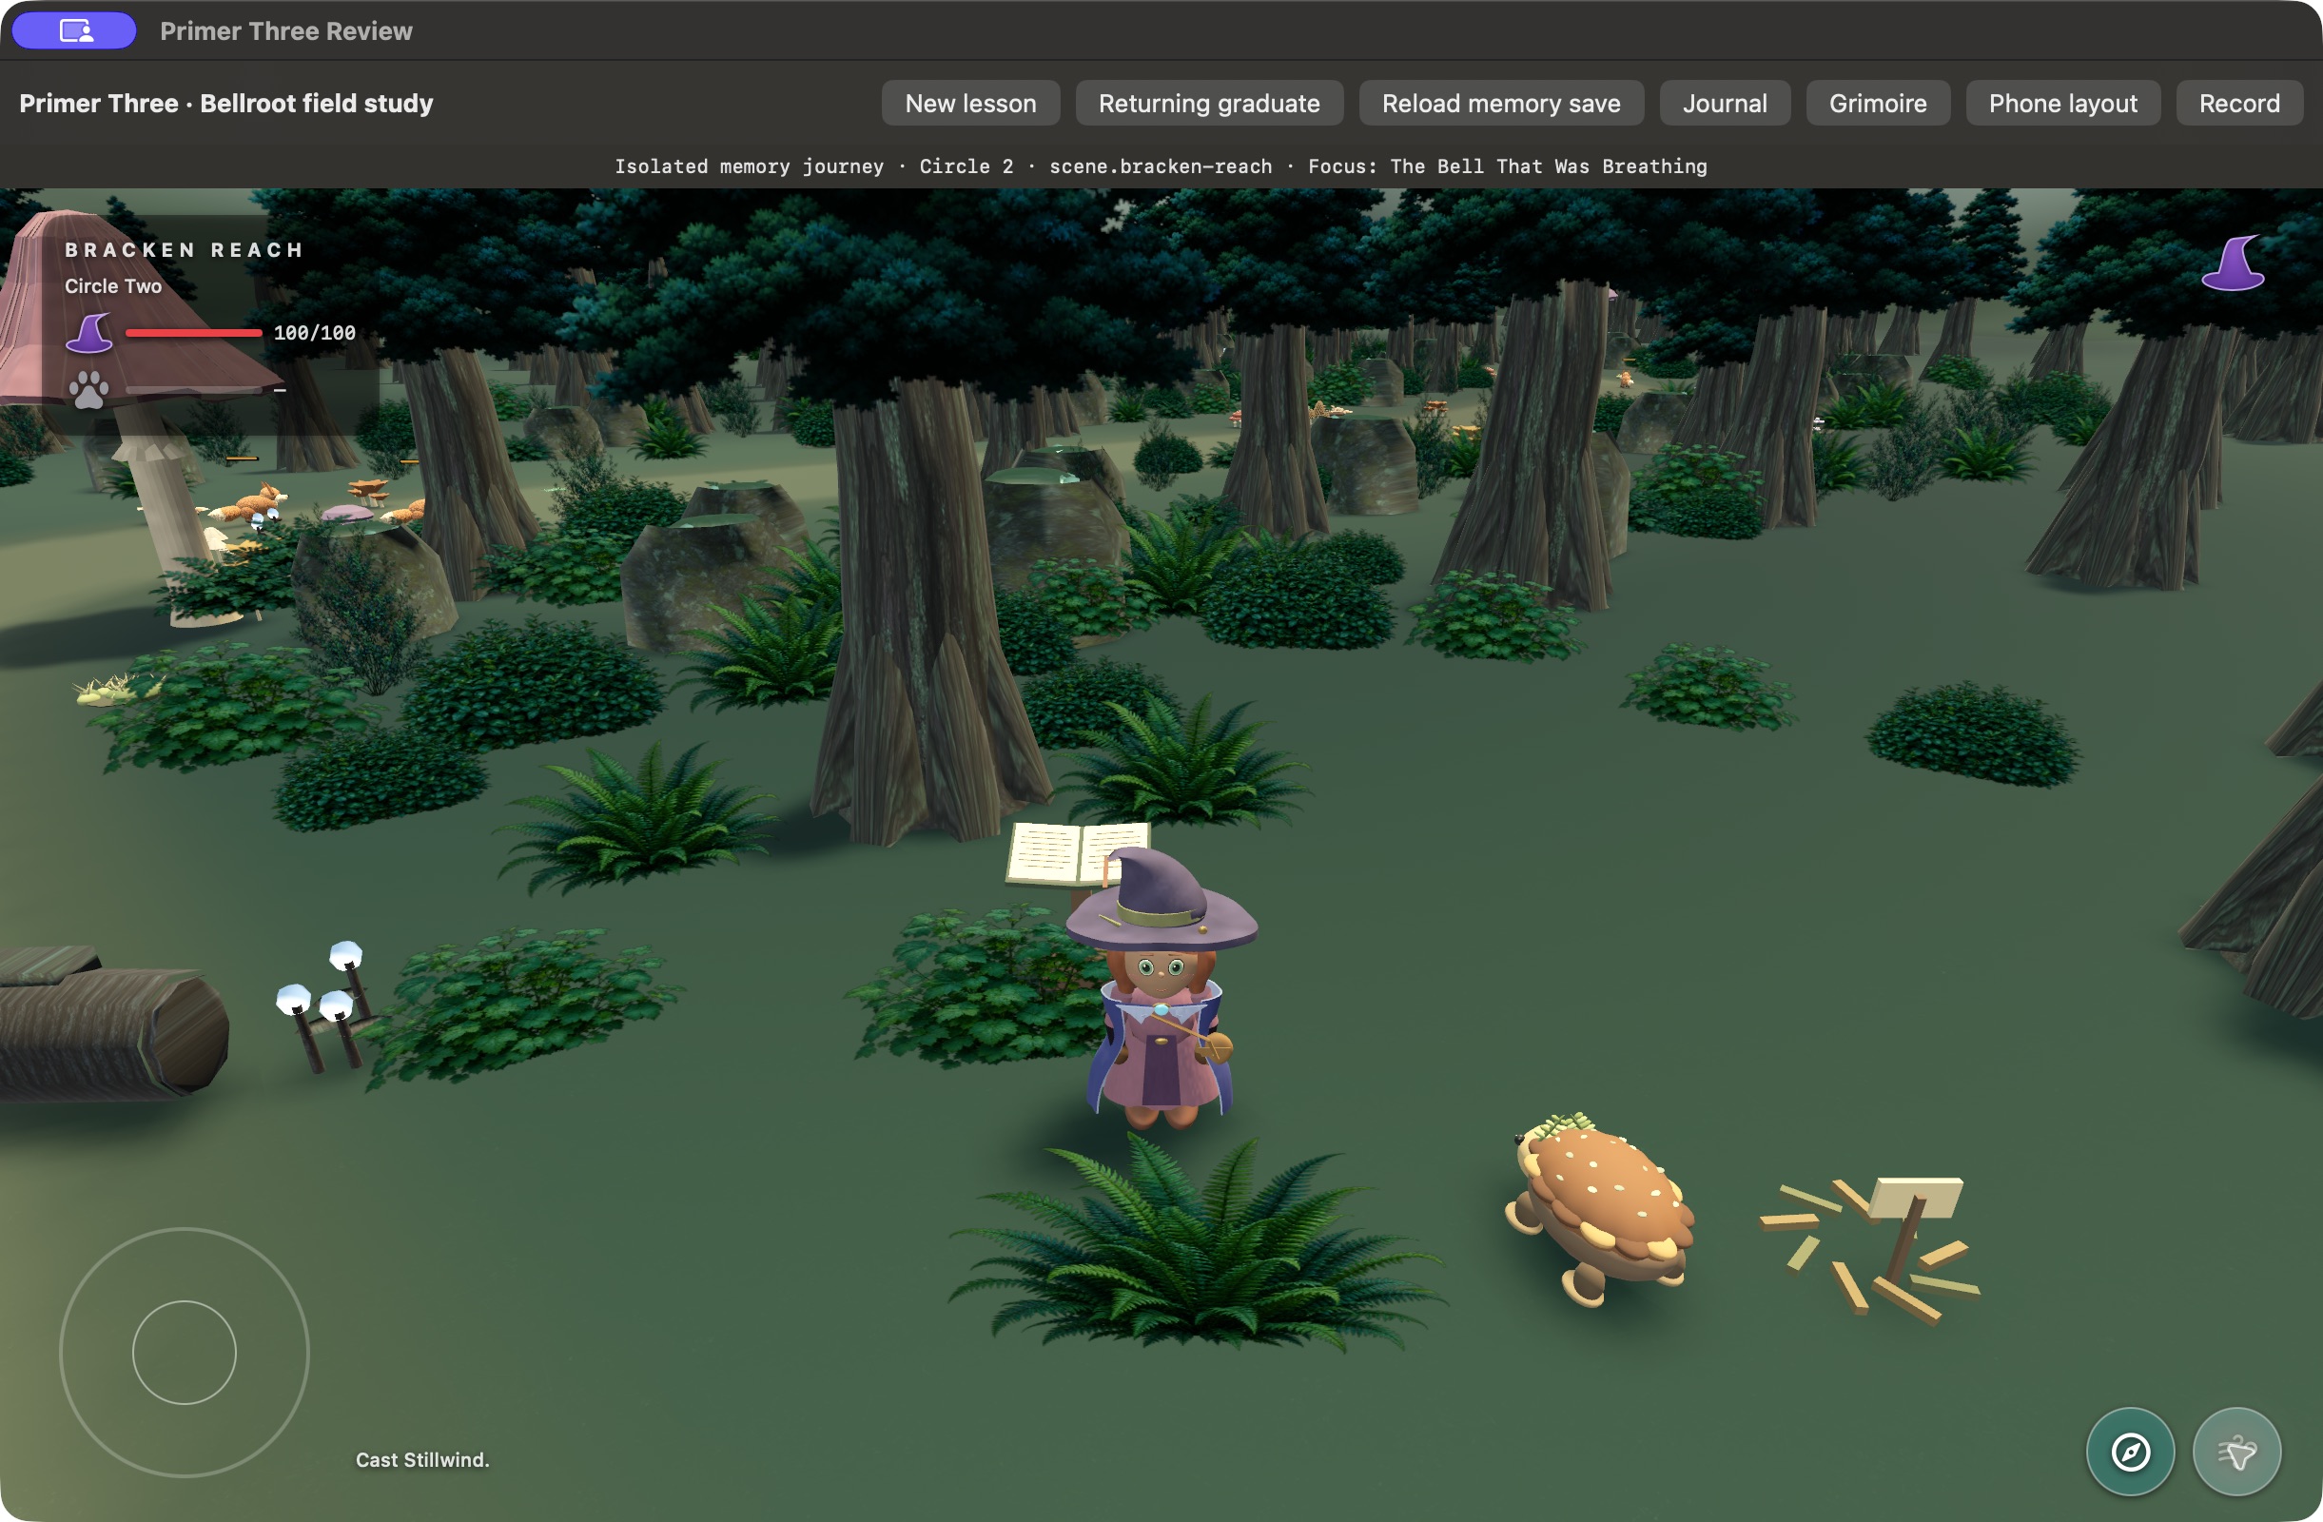Click the "100/100" health value
The image size is (2323, 1522).
coord(314,333)
